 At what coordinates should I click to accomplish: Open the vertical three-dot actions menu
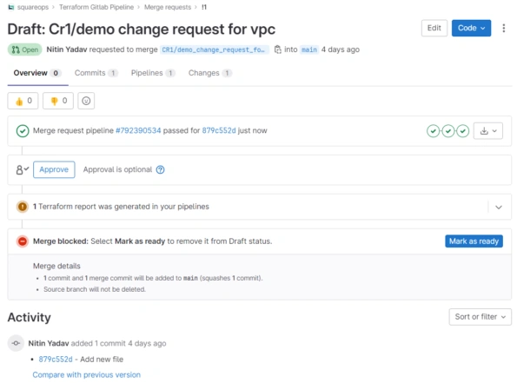click(x=503, y=28)
